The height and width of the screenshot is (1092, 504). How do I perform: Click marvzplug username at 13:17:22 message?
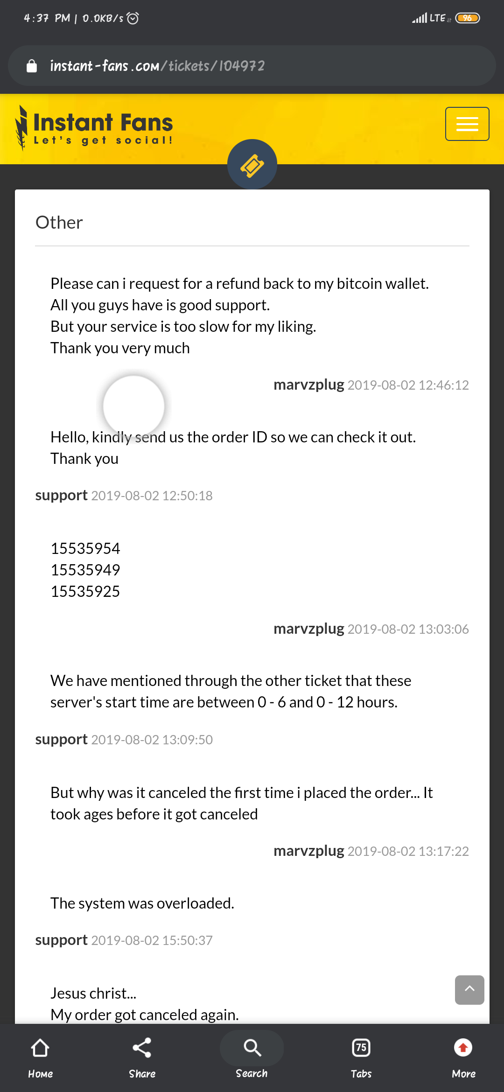click(x=309, y=851)
